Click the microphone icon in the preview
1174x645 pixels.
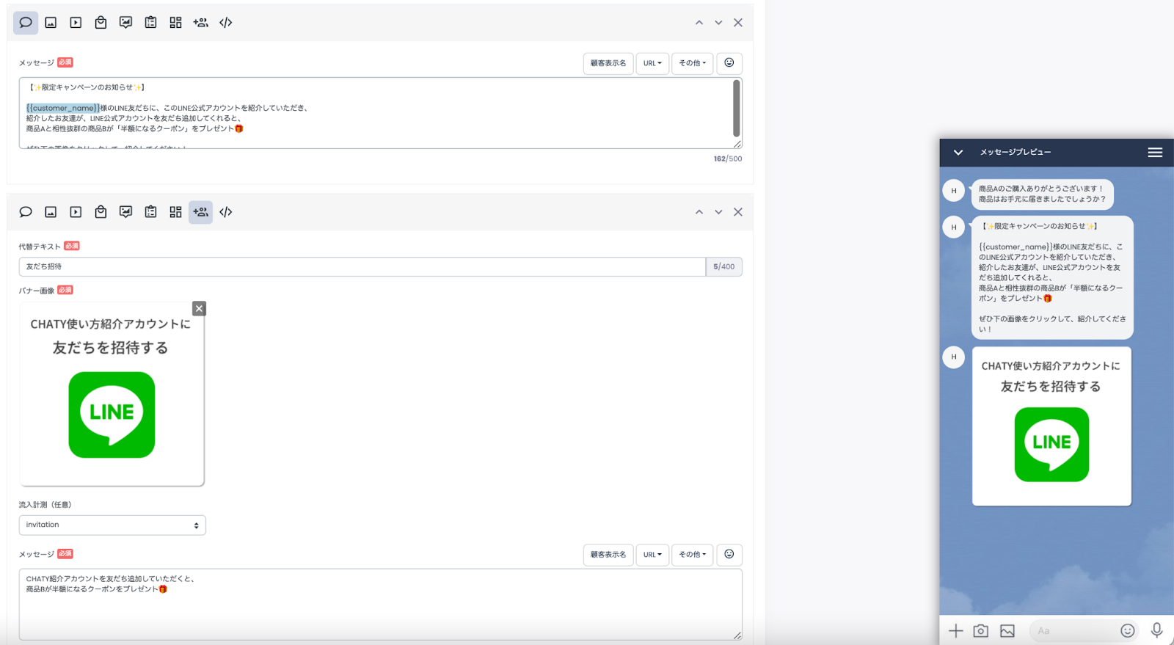coord(1156,630)
